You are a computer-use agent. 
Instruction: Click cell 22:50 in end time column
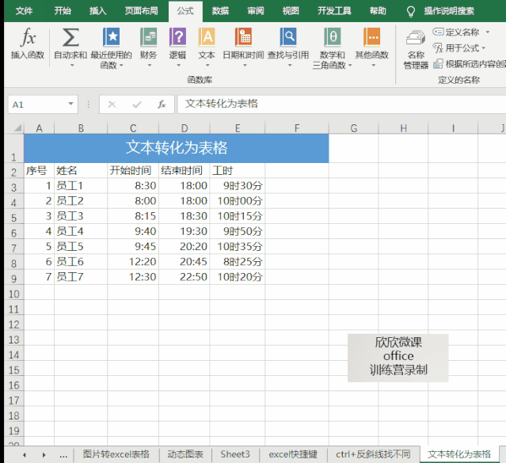click(184, 277)
